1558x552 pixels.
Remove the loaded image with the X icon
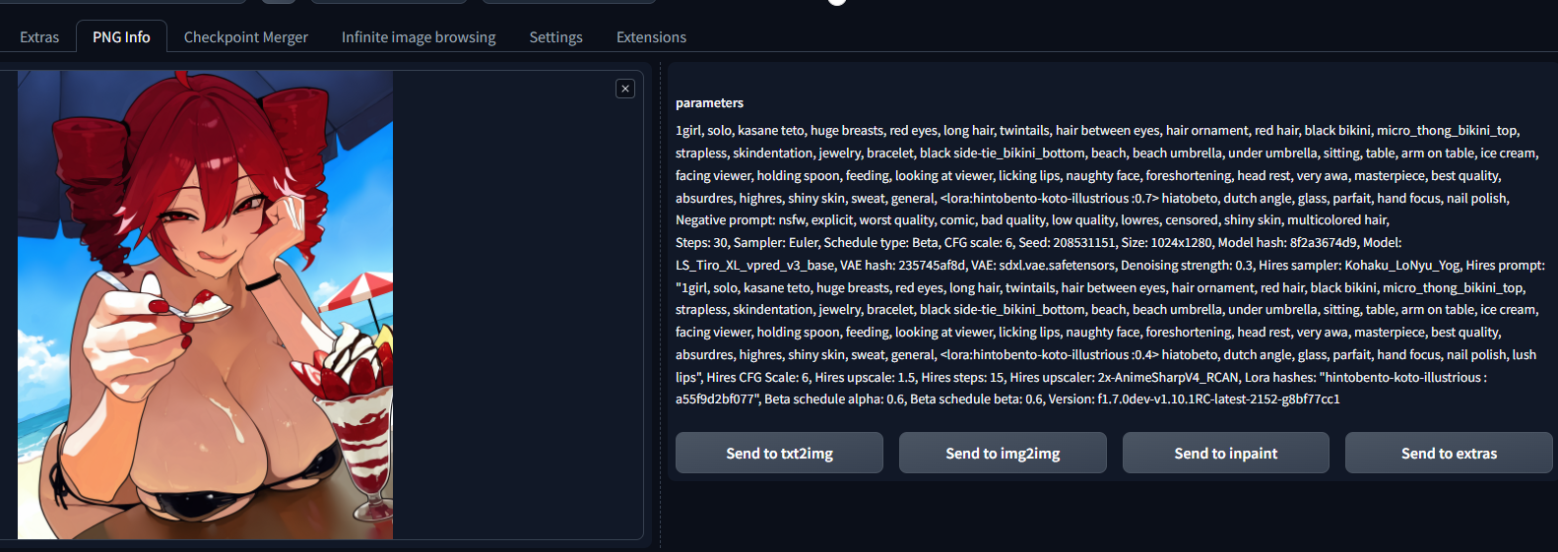point(625,89)
